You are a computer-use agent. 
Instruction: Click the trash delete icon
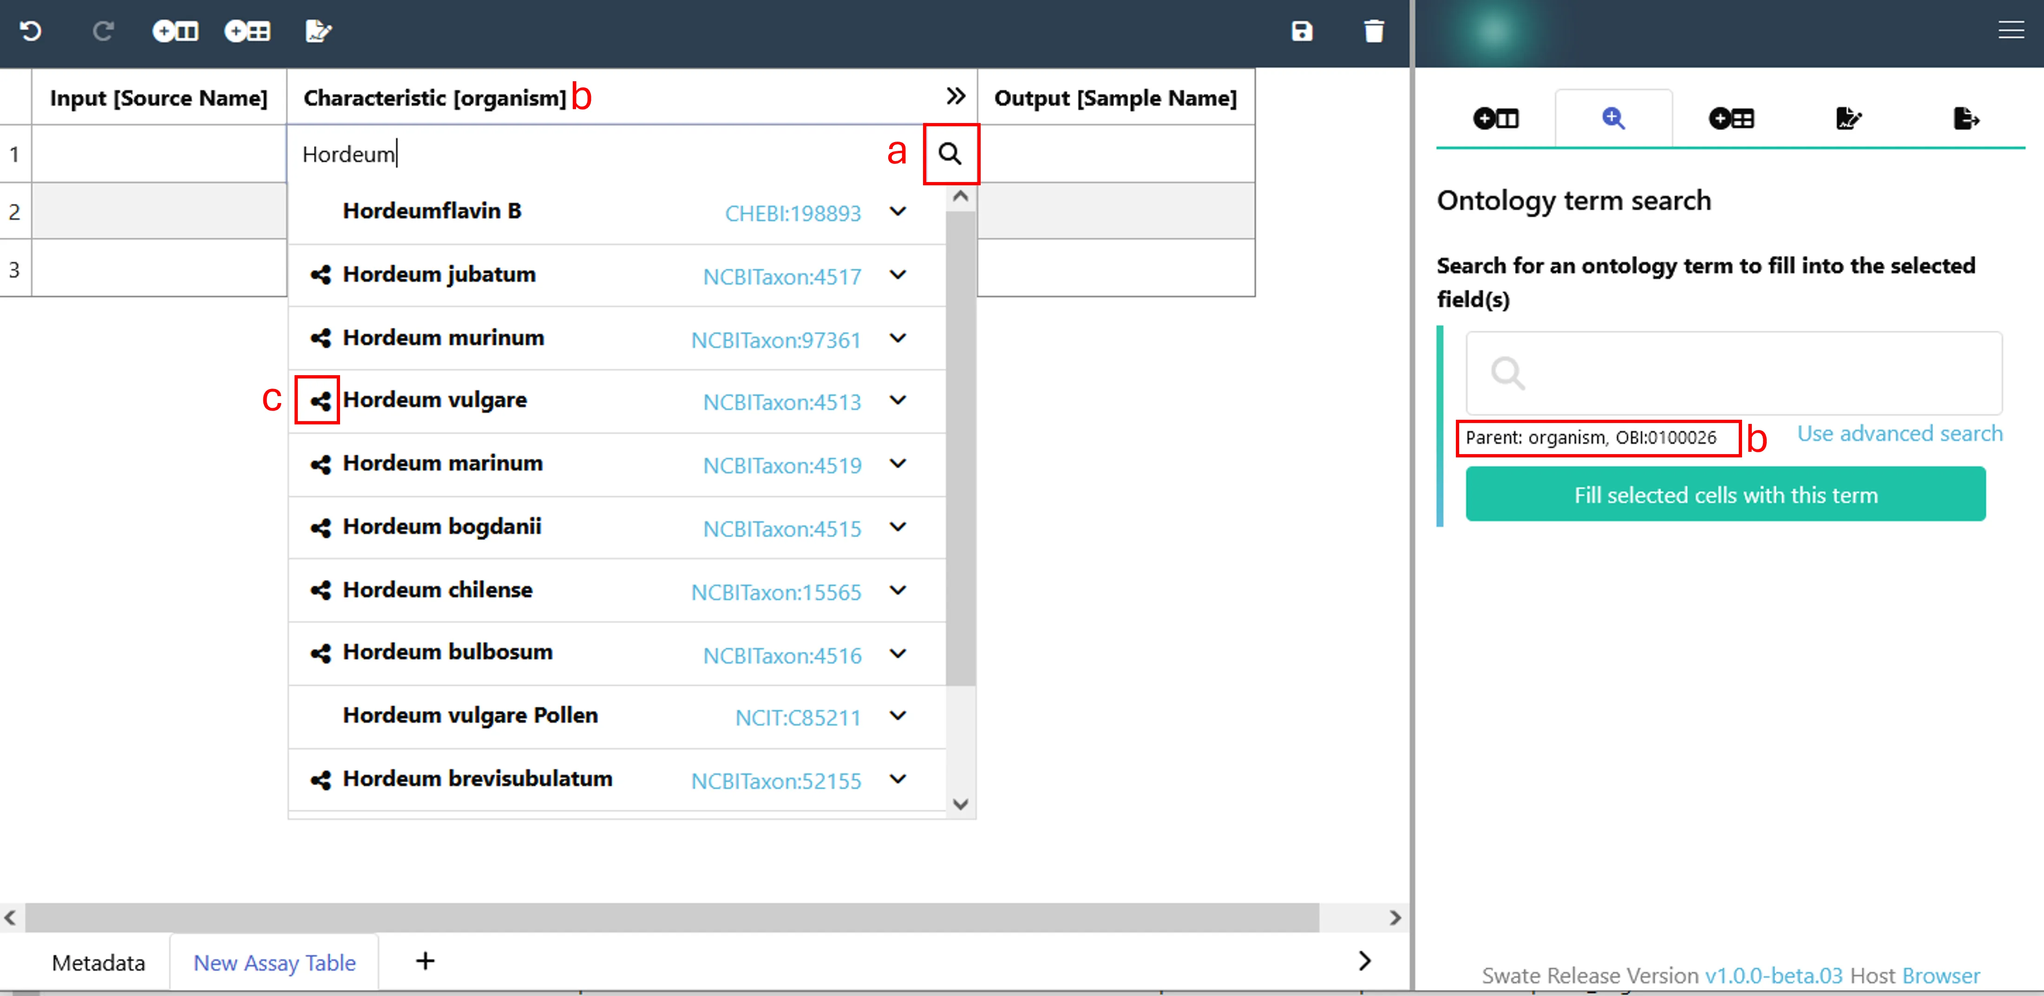pyautogui.click(x=1374, y=31)
